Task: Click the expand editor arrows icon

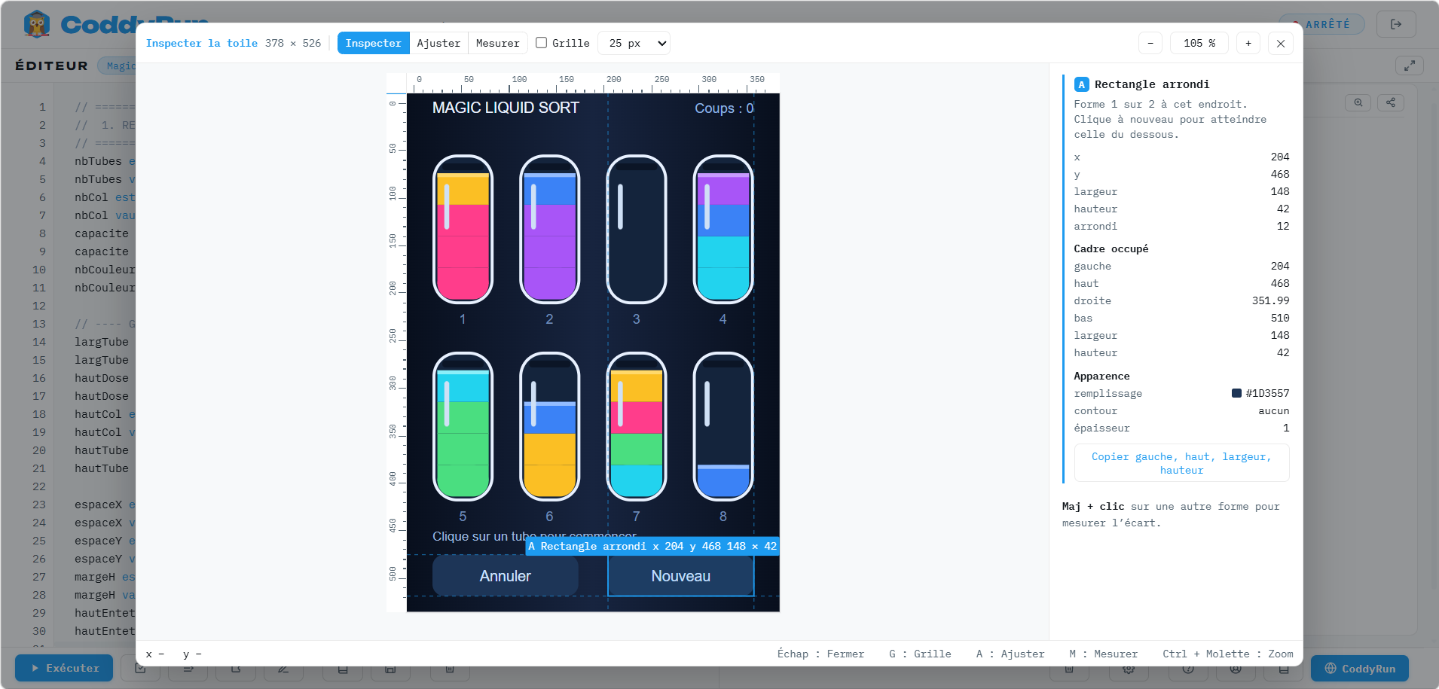Action: 1409,66
